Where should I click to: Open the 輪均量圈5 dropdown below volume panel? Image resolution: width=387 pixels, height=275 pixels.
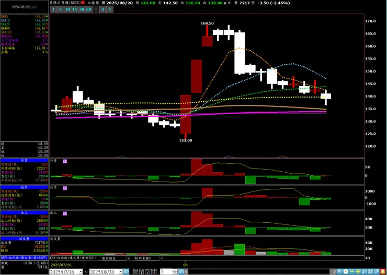(x=161, y=258)
